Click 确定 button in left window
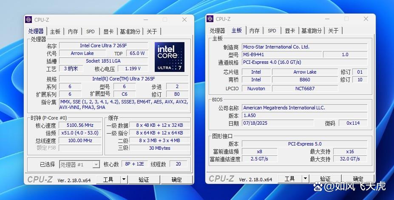This screenshot has height=200, width=394. (177, 180)
